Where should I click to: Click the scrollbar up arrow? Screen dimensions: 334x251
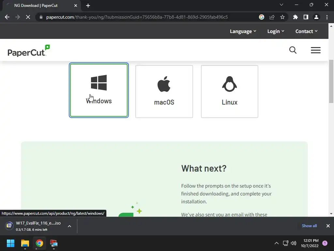(x=331, y=26)
